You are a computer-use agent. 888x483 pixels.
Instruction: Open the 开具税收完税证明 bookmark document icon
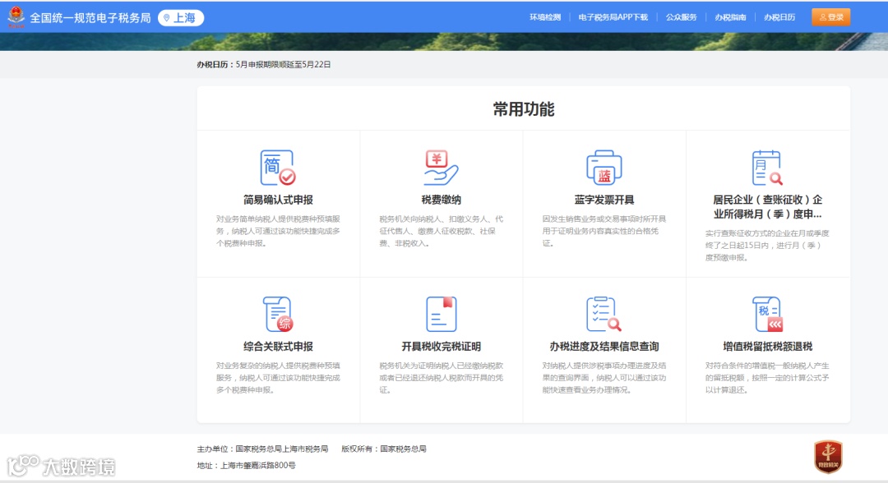coord(442,314)
